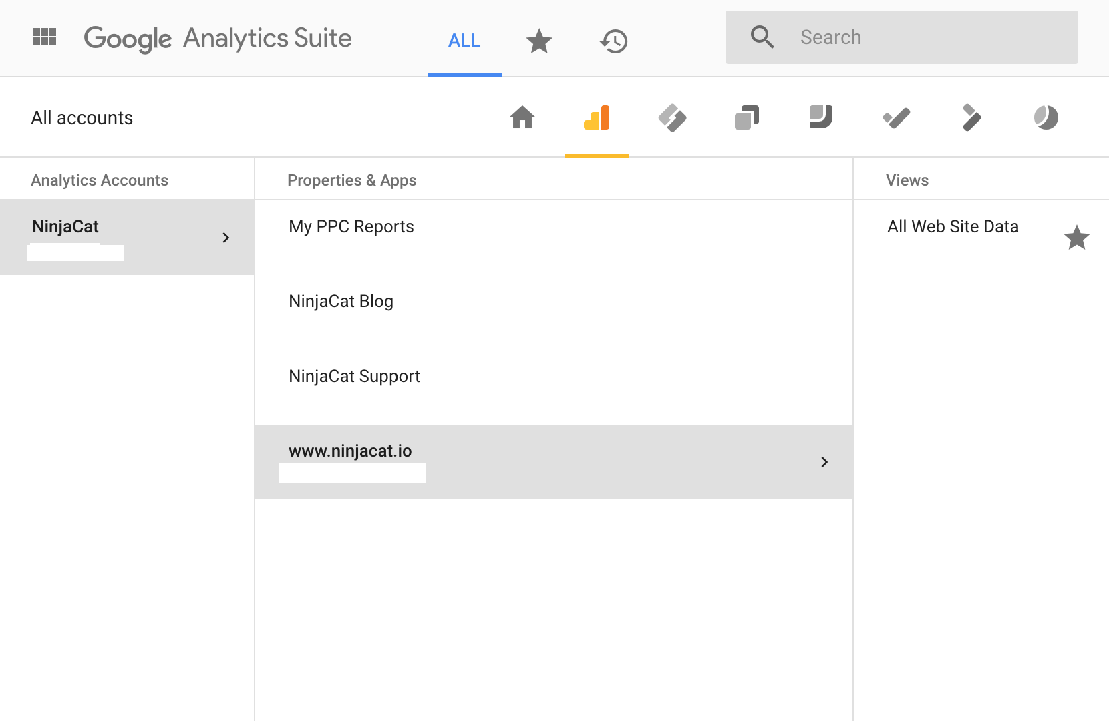Viewport: 1109px width, 721px height.
Task: Focus the Search input field
Action: click(902, 37)
